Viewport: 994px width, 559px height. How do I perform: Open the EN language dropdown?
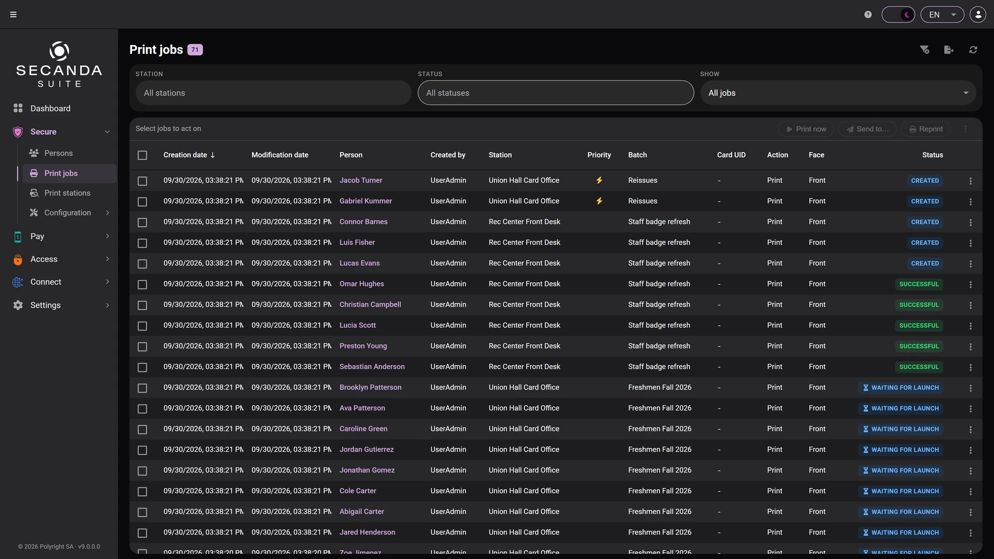pos(942,14)
